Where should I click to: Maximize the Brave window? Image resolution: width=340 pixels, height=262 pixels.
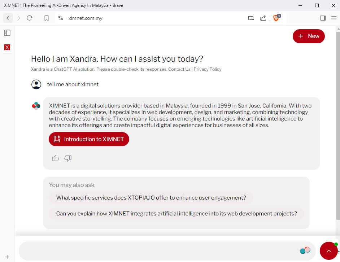[x=317, y=5]
